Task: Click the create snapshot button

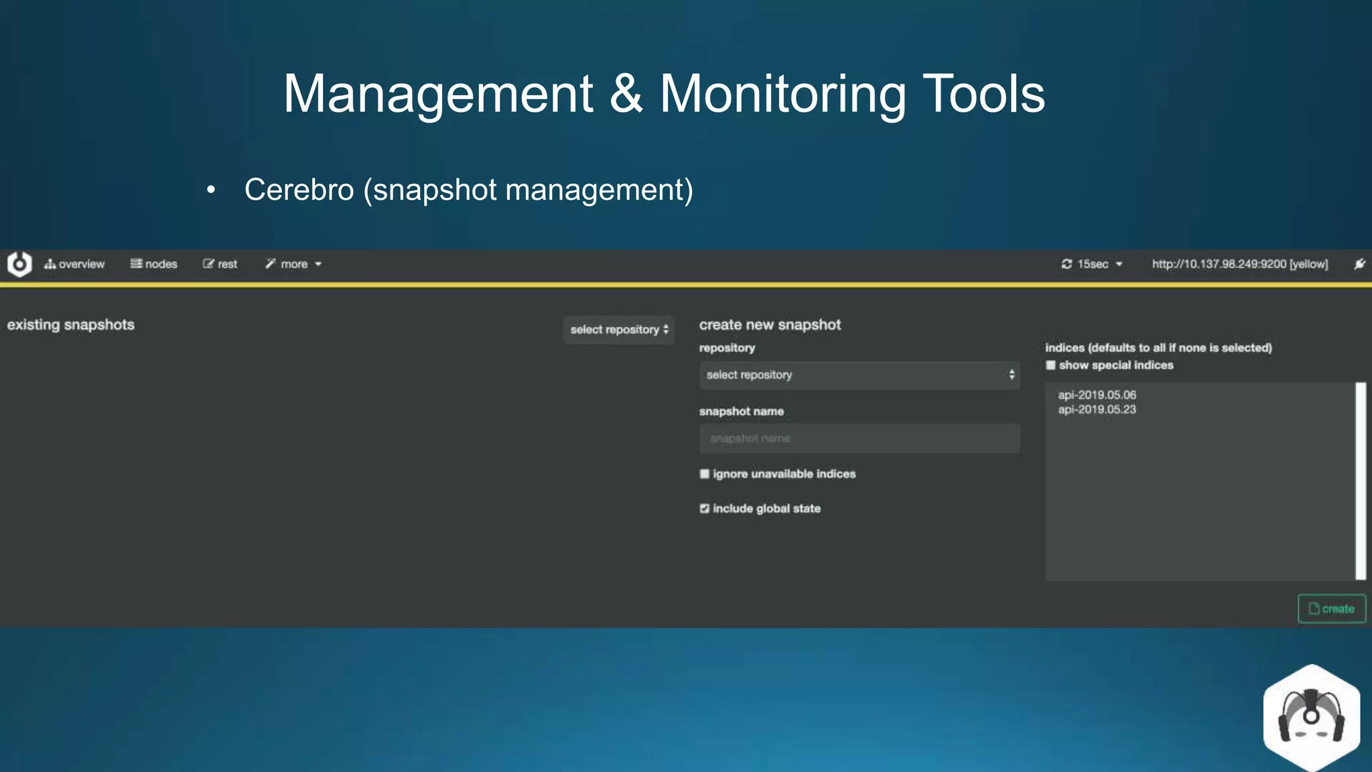Action: 1331,608
